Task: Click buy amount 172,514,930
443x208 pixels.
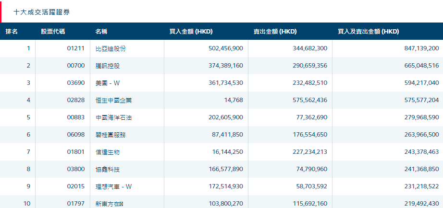Action: (x=226, y=186)
